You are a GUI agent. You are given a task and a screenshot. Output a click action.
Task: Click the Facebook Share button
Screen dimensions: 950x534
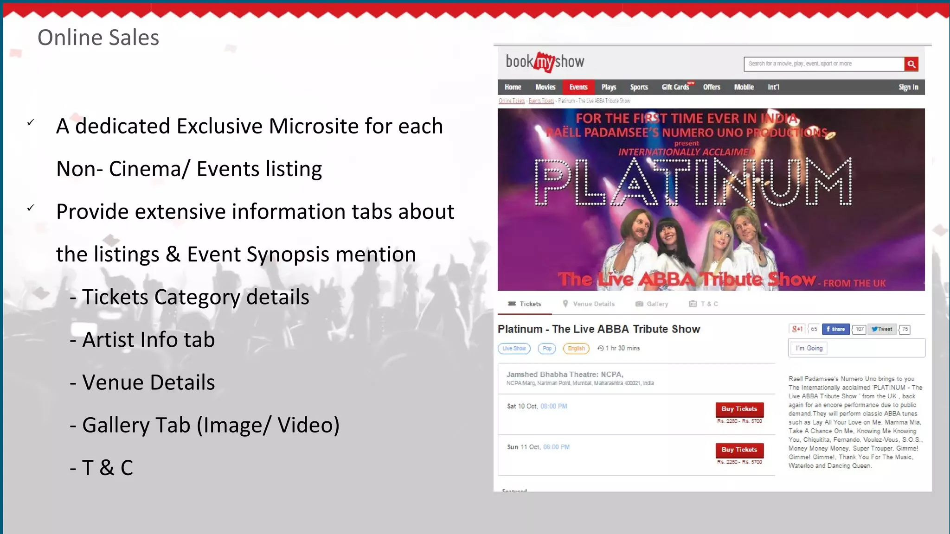click(836, 329)
